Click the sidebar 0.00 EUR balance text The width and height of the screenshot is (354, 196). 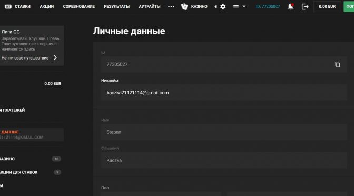tap(53, 84)
